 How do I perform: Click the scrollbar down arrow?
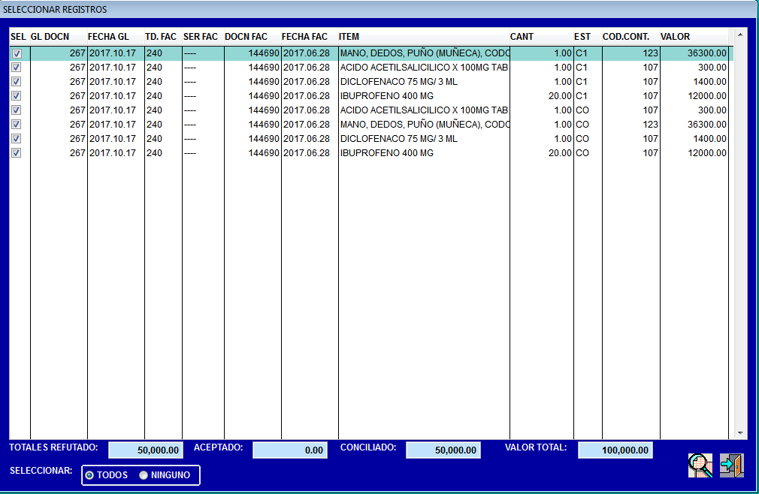(740, 433)
